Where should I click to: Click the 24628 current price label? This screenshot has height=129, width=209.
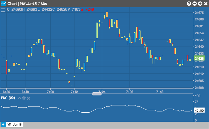point(199,58)
